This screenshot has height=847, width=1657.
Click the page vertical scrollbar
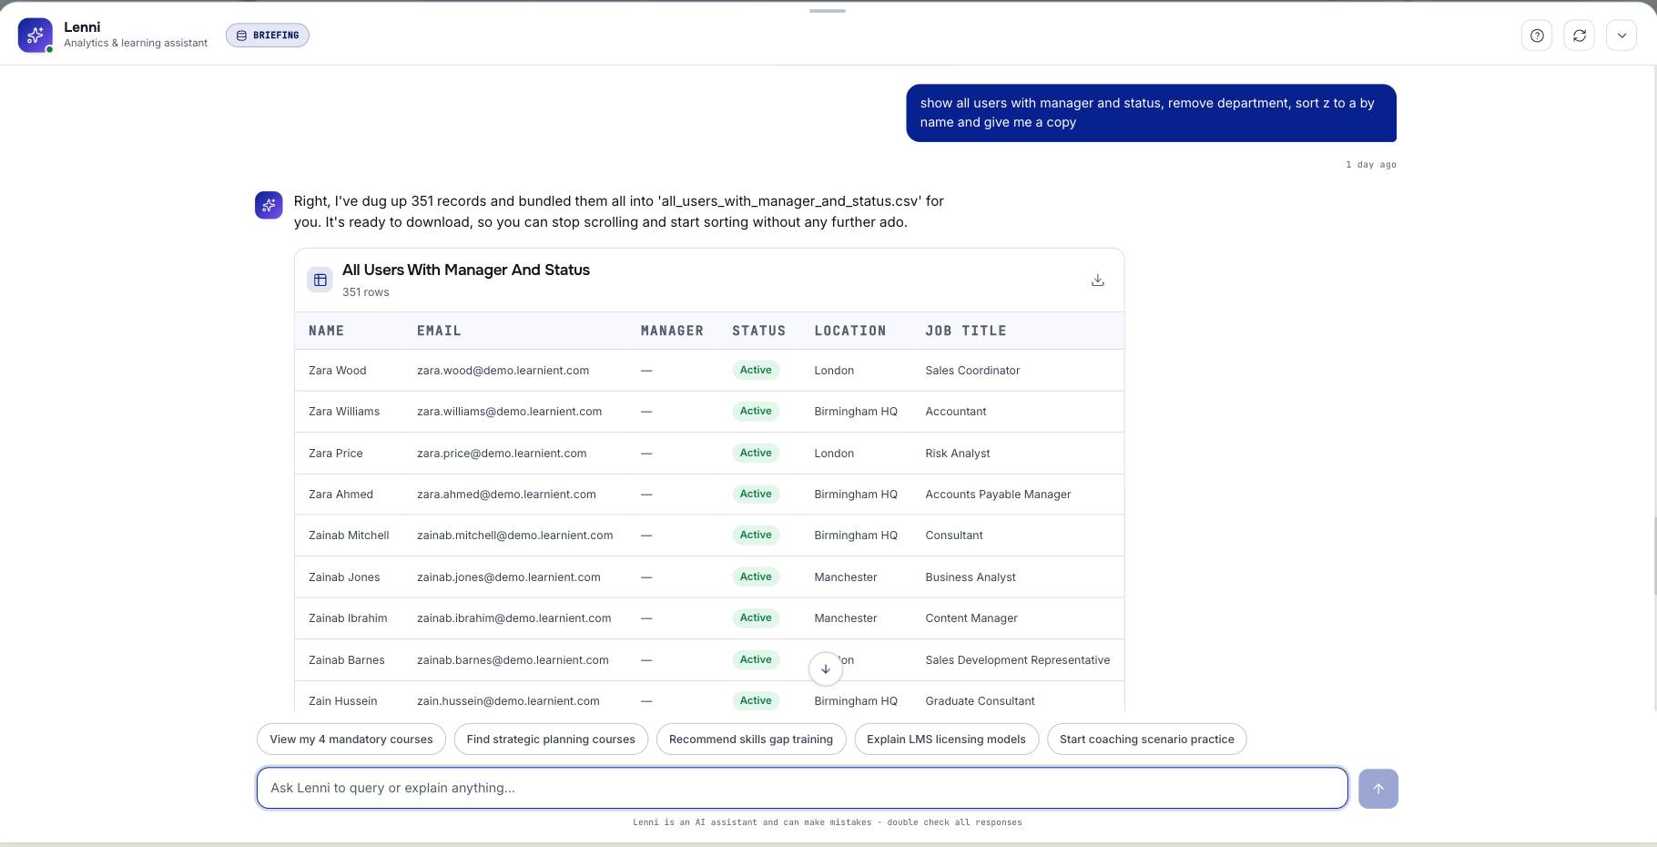[1653, 556]
